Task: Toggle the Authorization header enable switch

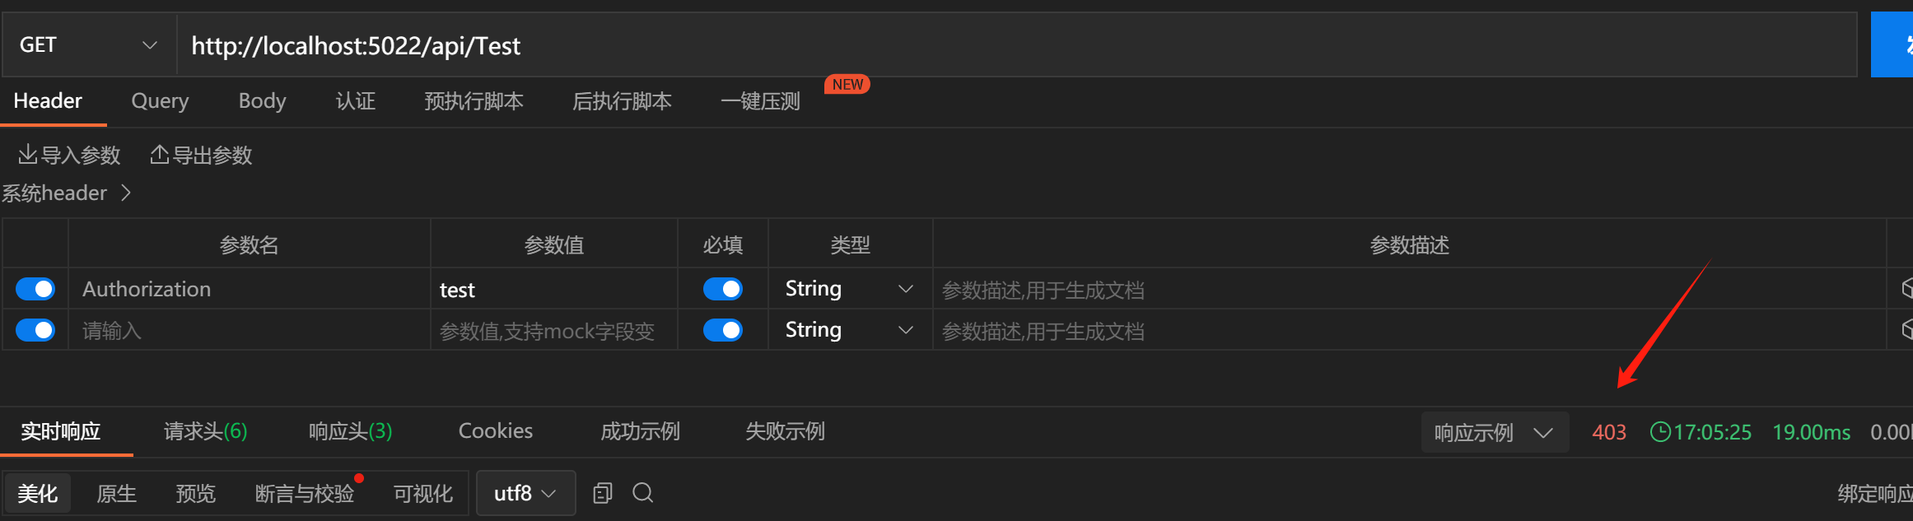Action: [35, 289]
